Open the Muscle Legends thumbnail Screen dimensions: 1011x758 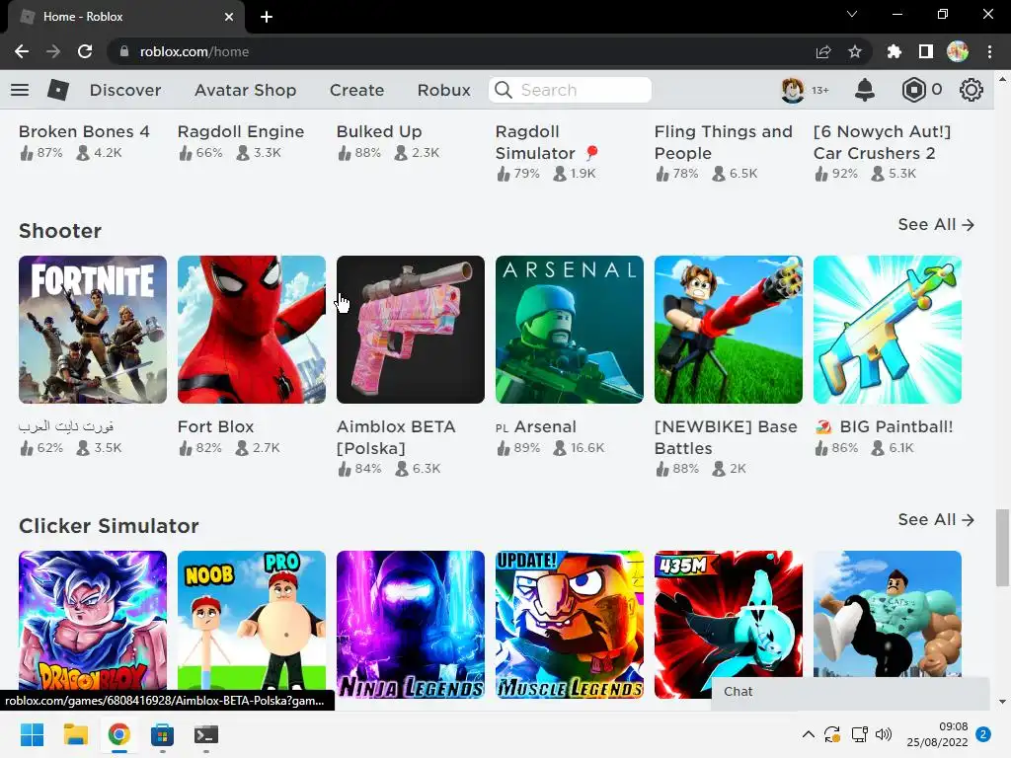pos(570,624)
